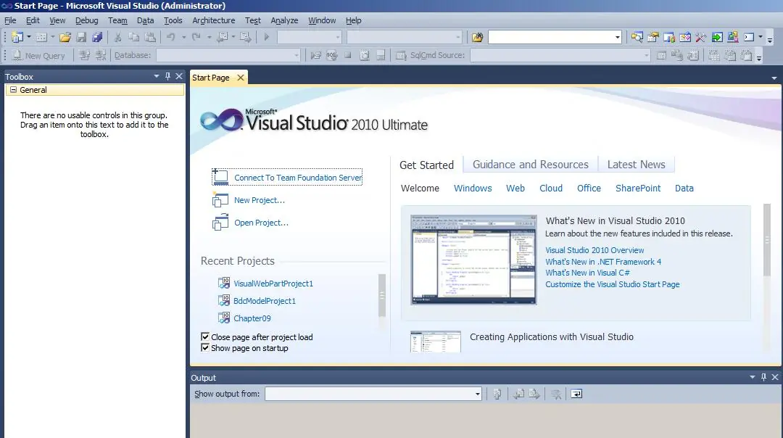Click the Find in Files binoculars icon
This screenshot has width=783, height=438.
pyautogui.click(x=477, y=37)
